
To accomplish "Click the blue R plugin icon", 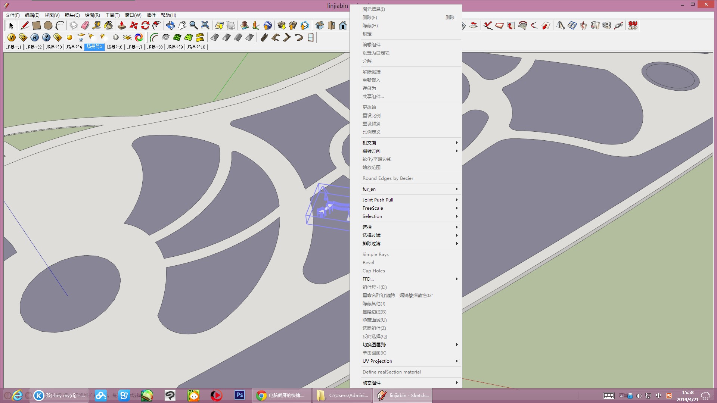I will pos(35,37).
